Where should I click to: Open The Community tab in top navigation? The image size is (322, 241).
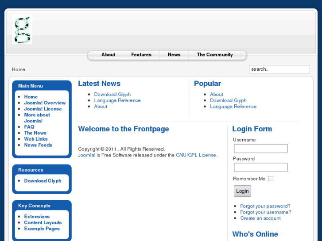click(x=215, y=54)
